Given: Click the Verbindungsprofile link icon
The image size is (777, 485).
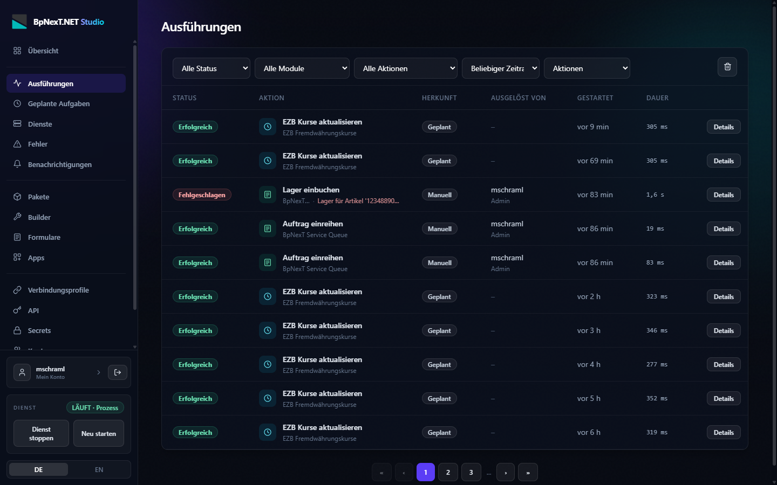Looking at the screenshot, I should coord(17,290).
